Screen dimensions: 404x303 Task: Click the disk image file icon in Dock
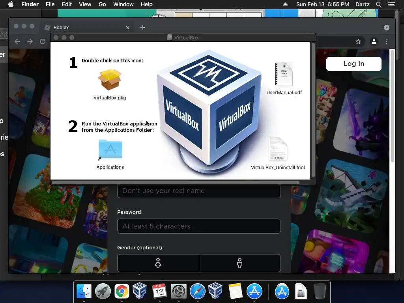tap(301, 291)
